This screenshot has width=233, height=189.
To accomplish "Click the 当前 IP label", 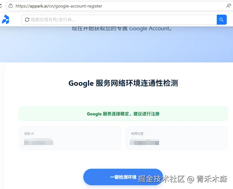I will coord(29,133).
